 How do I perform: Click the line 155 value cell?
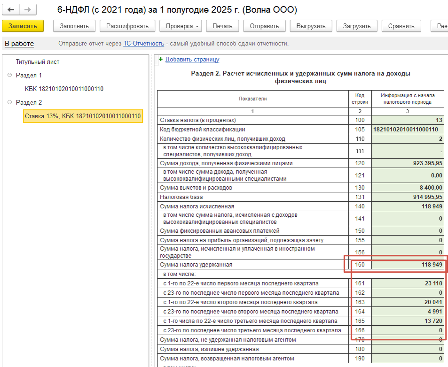(x=408, y=240)
